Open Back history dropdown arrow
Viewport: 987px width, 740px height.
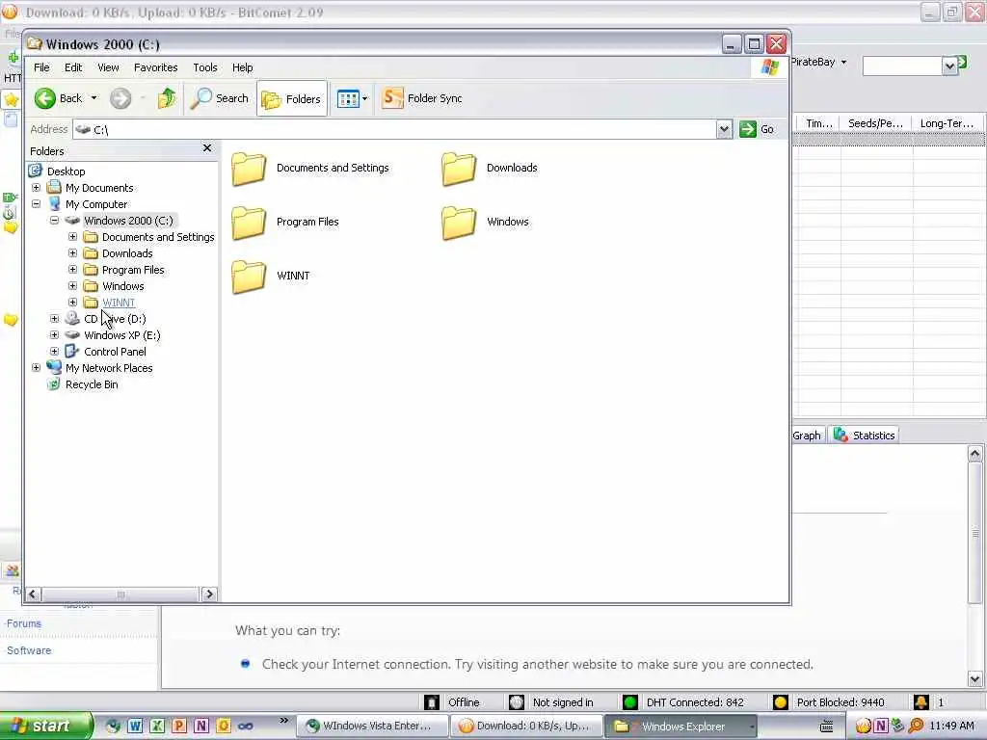click(x=93, y=98)
